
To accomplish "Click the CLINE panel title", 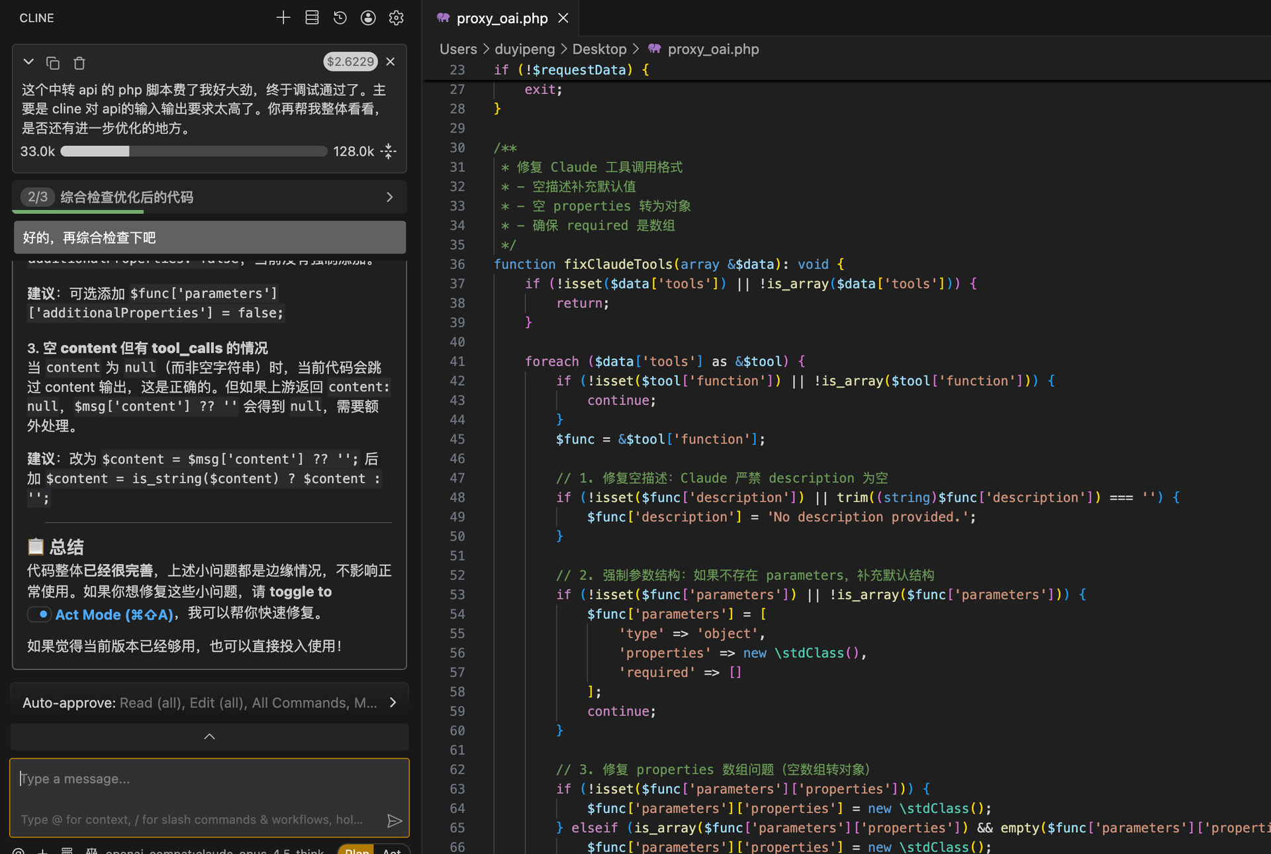I will coord(36,18).
